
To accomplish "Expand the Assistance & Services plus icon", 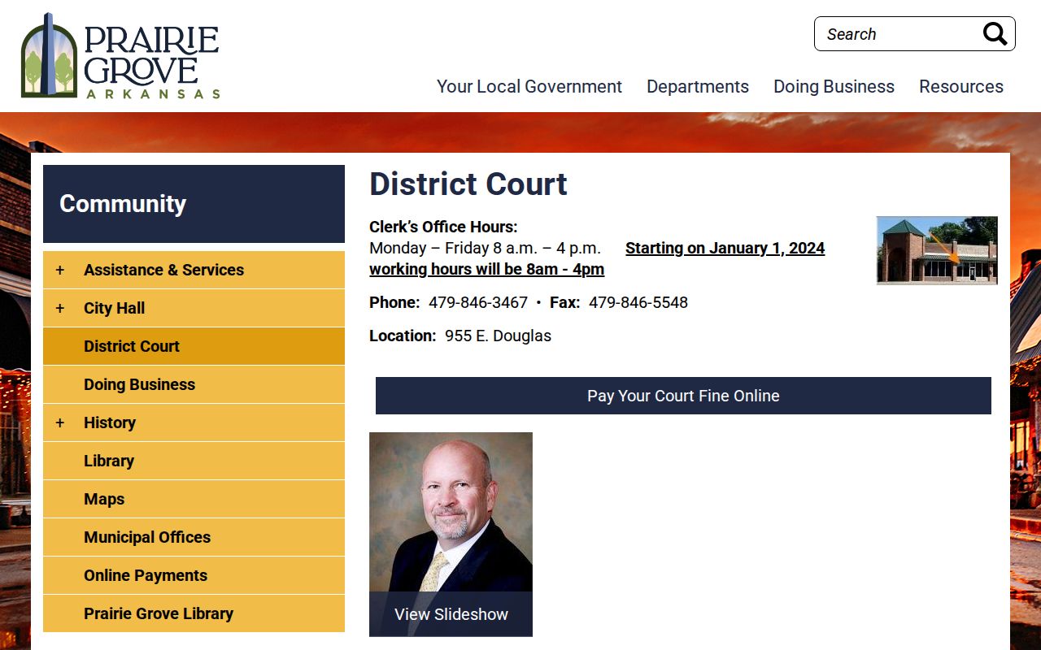I will (59, 270).
